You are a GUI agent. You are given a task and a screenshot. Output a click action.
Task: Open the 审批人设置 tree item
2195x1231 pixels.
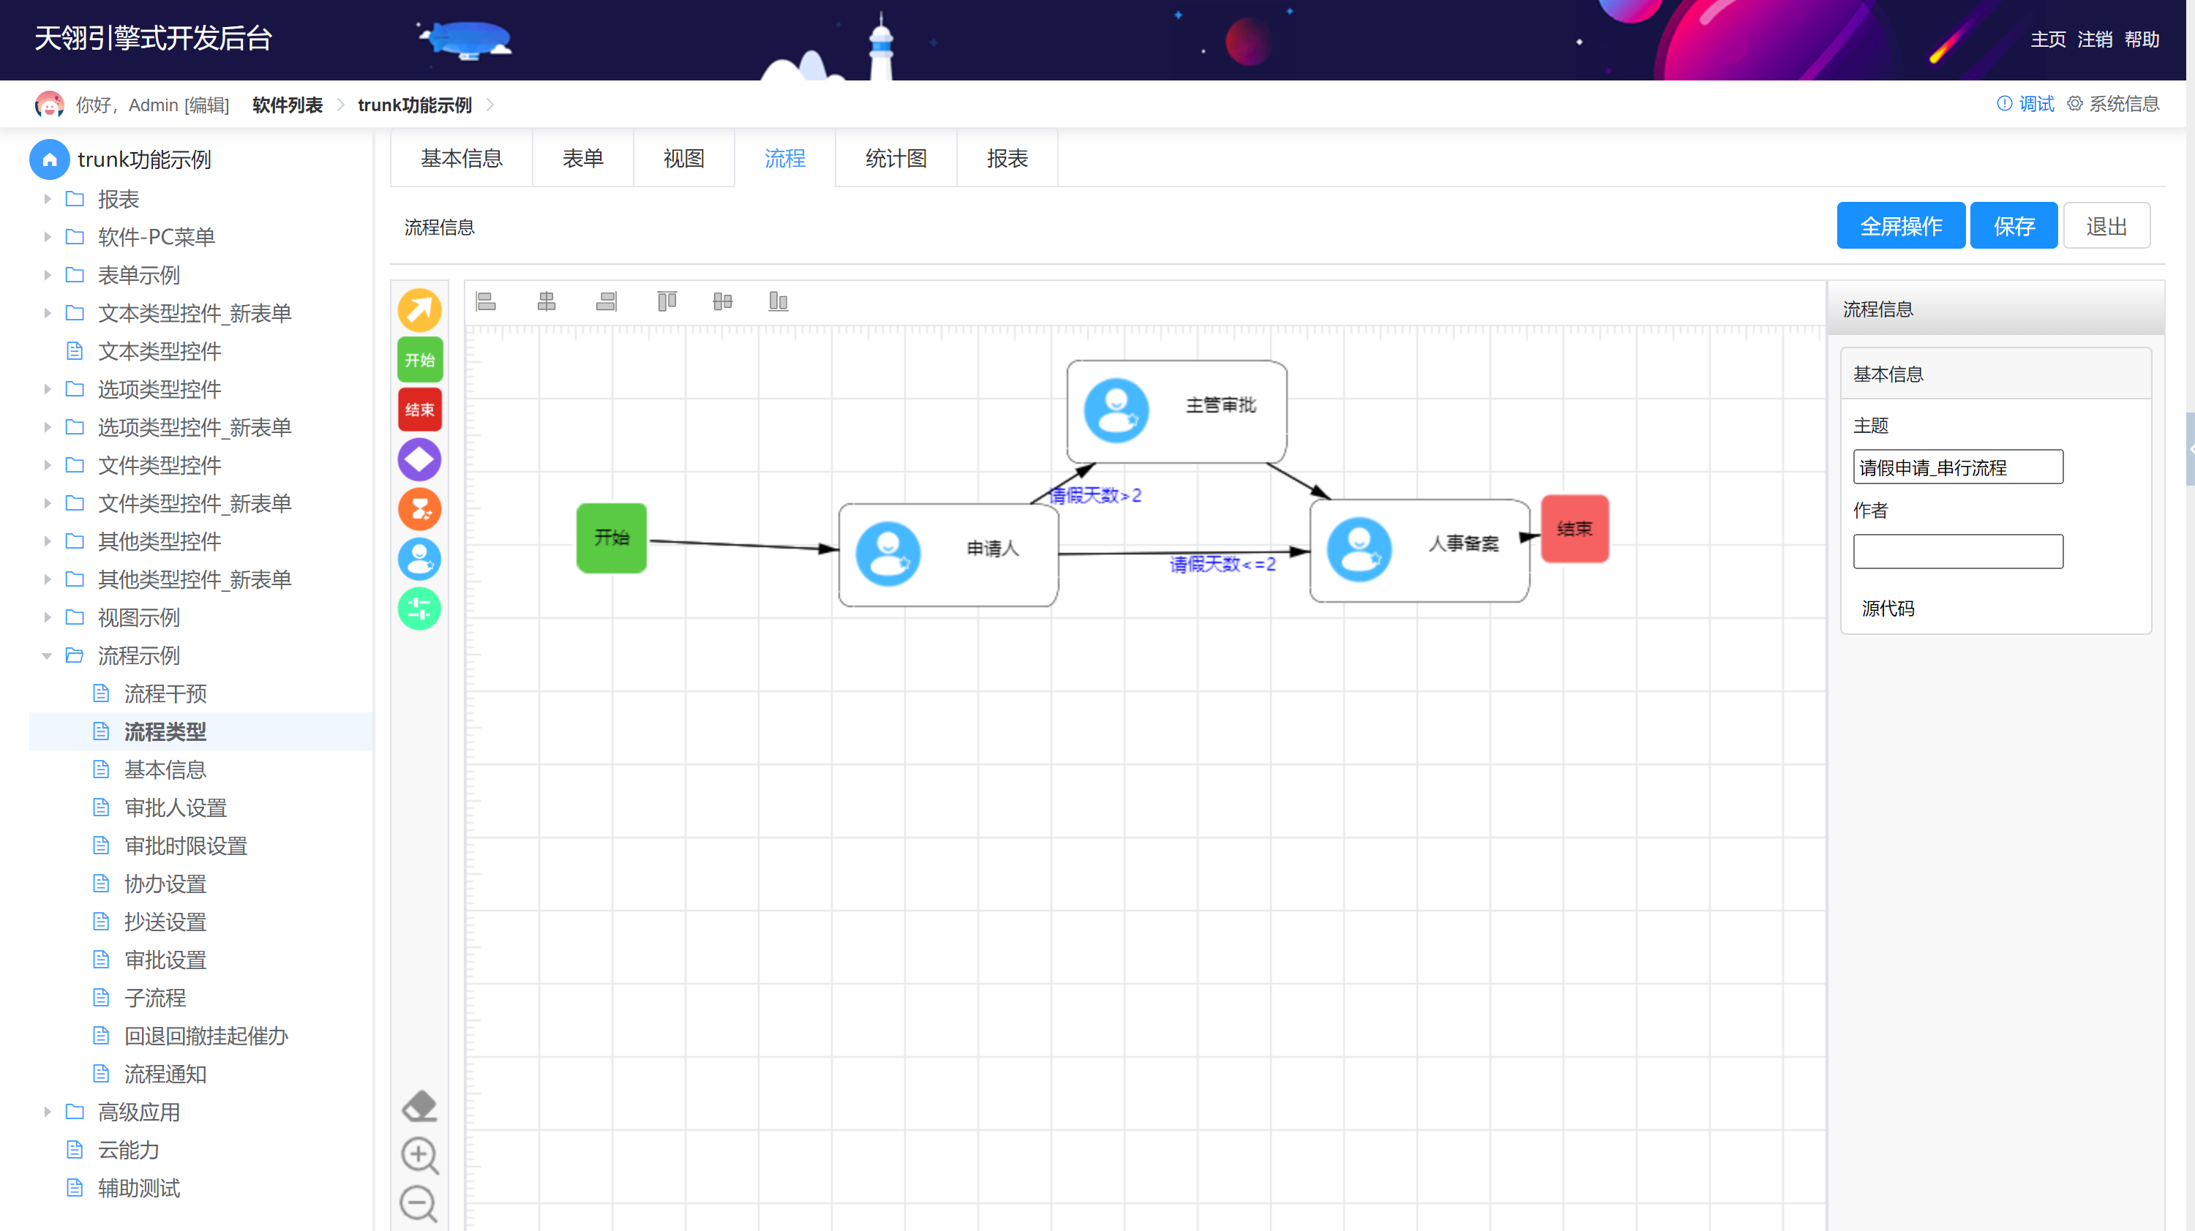click(176, 808)
